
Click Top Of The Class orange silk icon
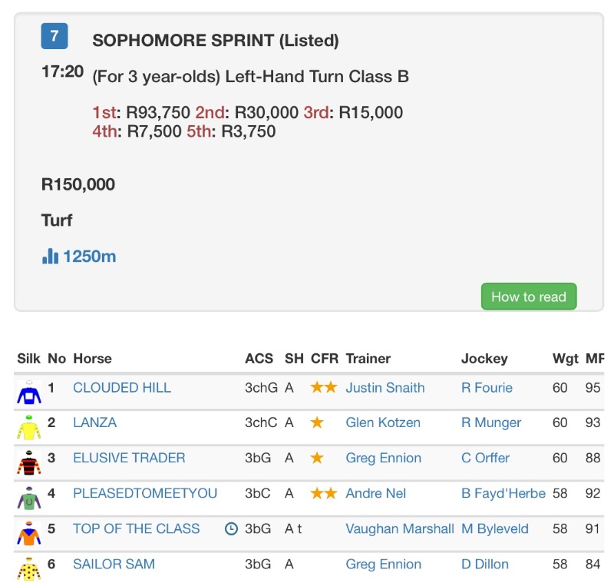pyautogui.click(x=29, y=533)
